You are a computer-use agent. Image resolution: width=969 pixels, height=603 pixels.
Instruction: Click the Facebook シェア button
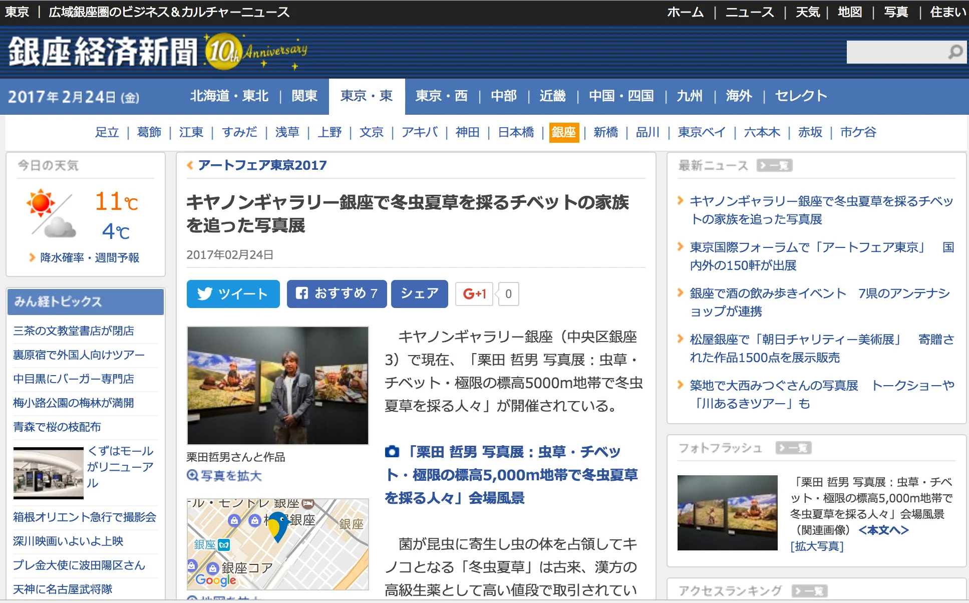pyautogui.click(x=419, y=293)
